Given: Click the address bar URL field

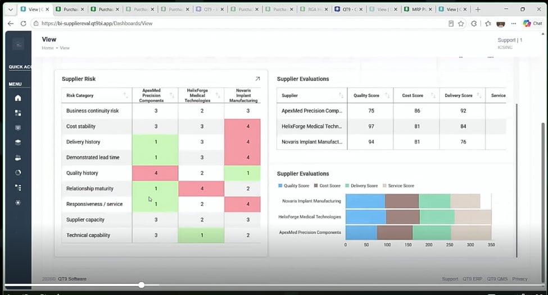Looking at the screenshot, I should coord(241,24).
